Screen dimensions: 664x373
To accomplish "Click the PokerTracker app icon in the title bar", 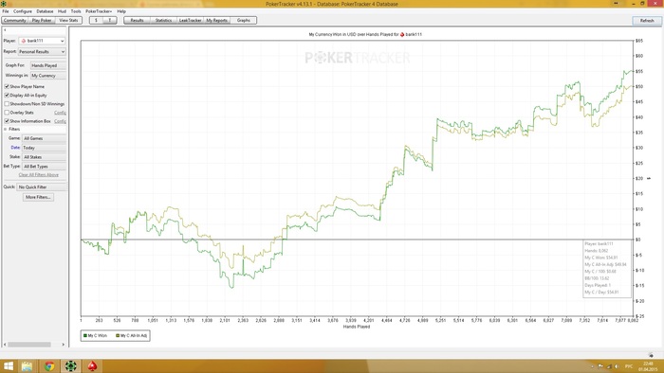I will pyautogui.click(x=4, y=4).
